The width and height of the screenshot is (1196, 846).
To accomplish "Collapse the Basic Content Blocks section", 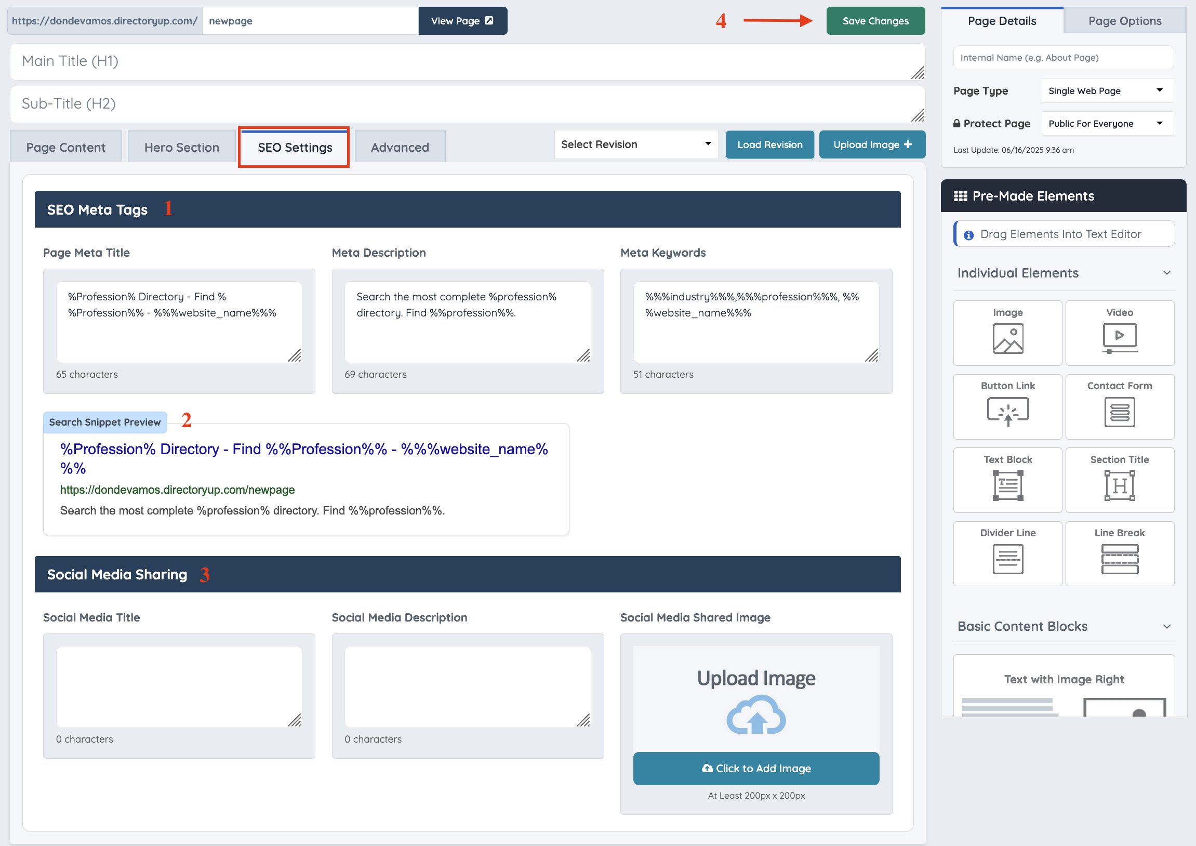I will [x=1167, y=627].
